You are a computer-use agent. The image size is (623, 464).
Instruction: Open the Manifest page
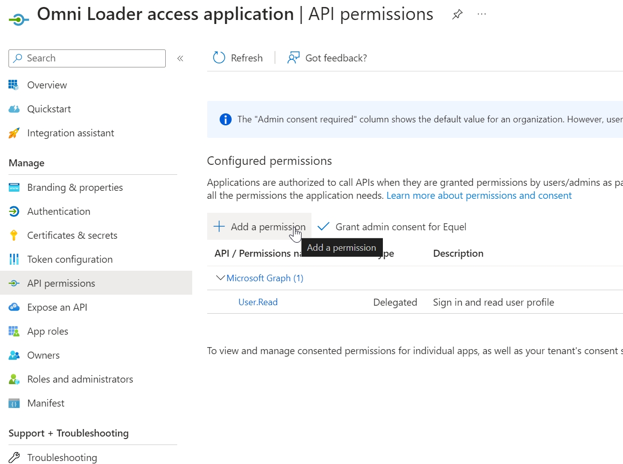click(x=46, y=403)
